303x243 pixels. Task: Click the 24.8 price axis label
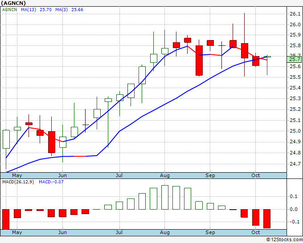point(295,153)
